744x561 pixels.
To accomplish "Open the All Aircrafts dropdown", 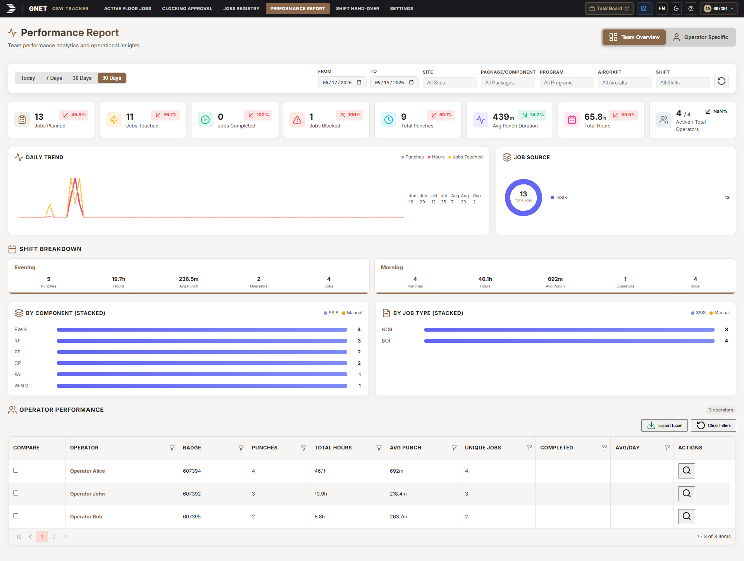I will 625,83.
